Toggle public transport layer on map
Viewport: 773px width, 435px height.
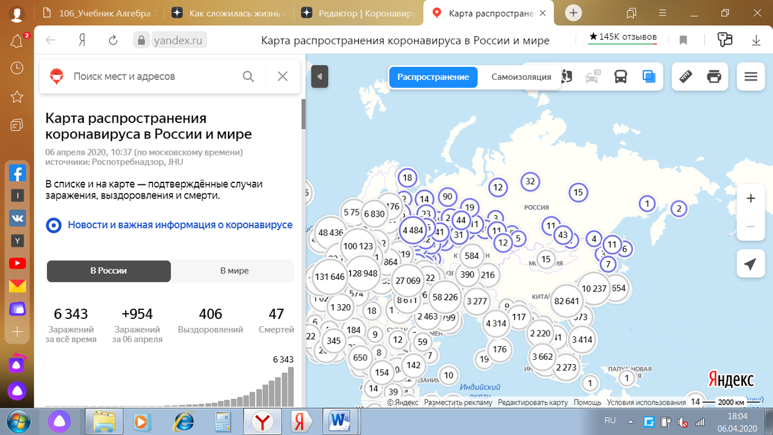620,77
